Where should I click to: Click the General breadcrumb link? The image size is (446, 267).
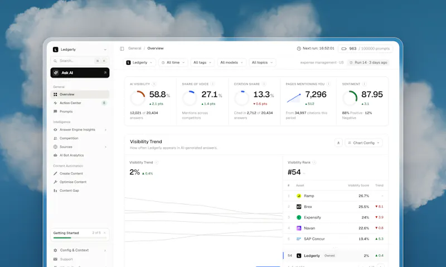click(134, 48)
